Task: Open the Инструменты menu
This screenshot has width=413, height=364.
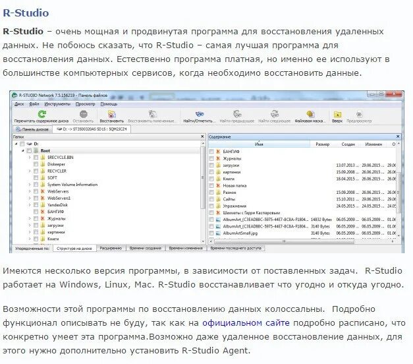Action: point(57,104)
